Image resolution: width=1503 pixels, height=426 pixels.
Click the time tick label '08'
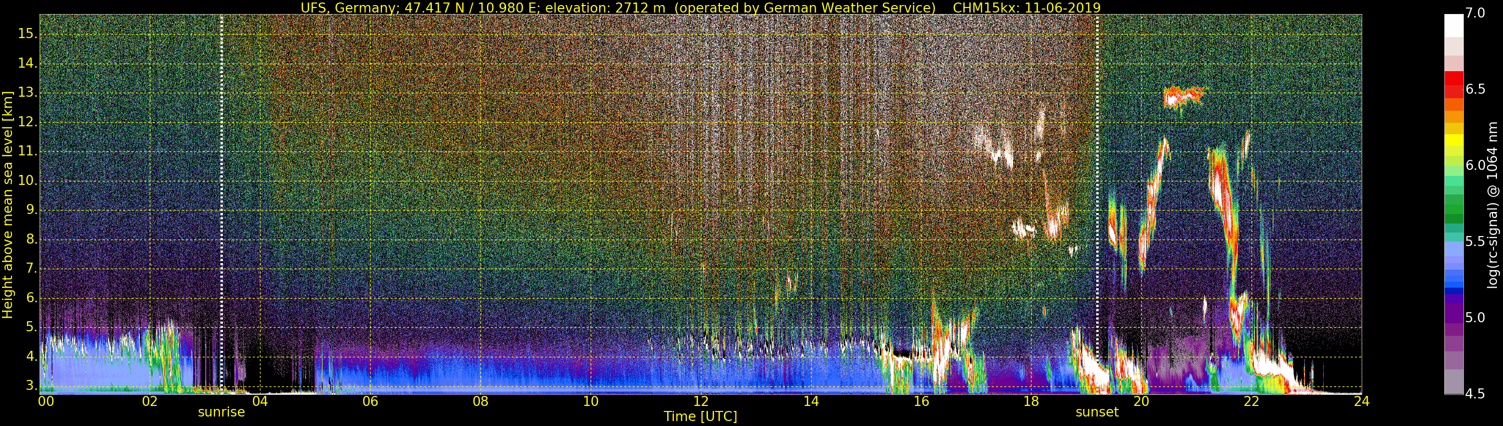(x=480, y=401)
